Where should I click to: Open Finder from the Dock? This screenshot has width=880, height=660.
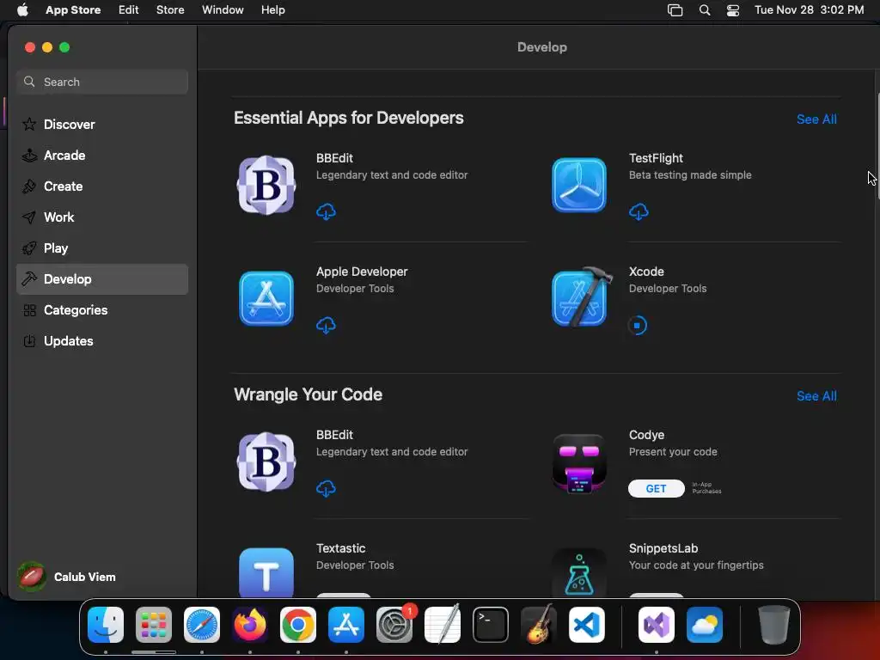pos(106,625)
